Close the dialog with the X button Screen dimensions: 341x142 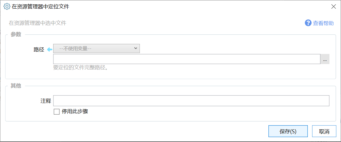pos(333,7)
